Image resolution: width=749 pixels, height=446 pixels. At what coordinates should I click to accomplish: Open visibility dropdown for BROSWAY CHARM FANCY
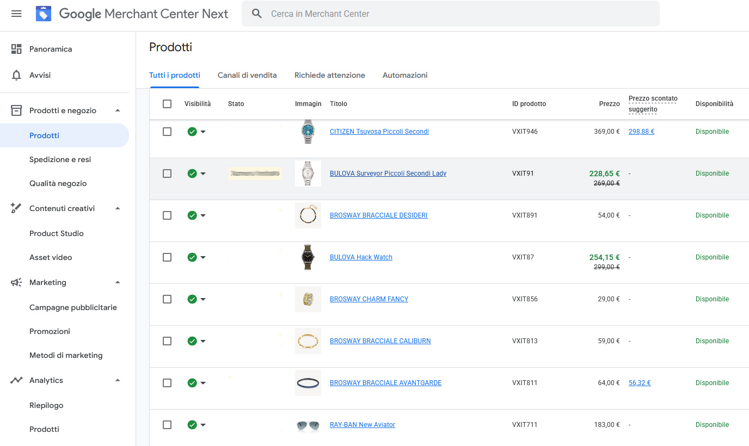[203, 299]
